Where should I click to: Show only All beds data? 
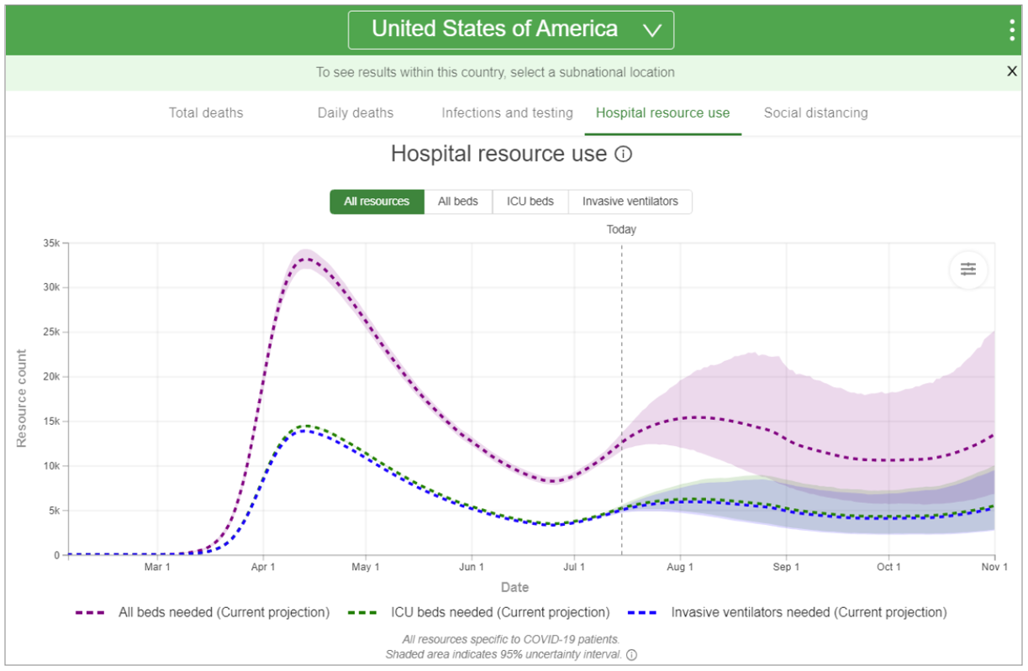[458, 202]
